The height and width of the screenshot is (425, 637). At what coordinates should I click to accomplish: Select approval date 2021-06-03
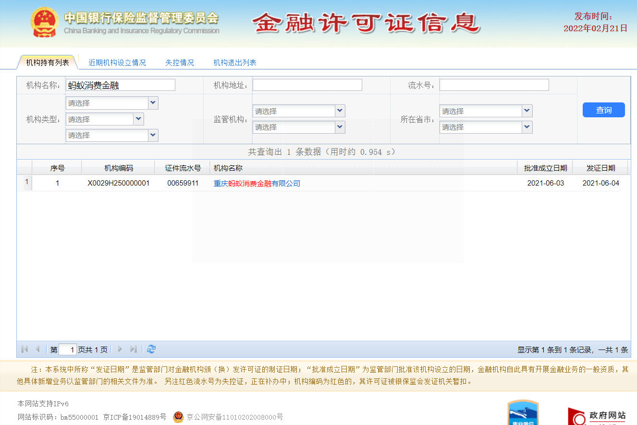coord(545,183)
